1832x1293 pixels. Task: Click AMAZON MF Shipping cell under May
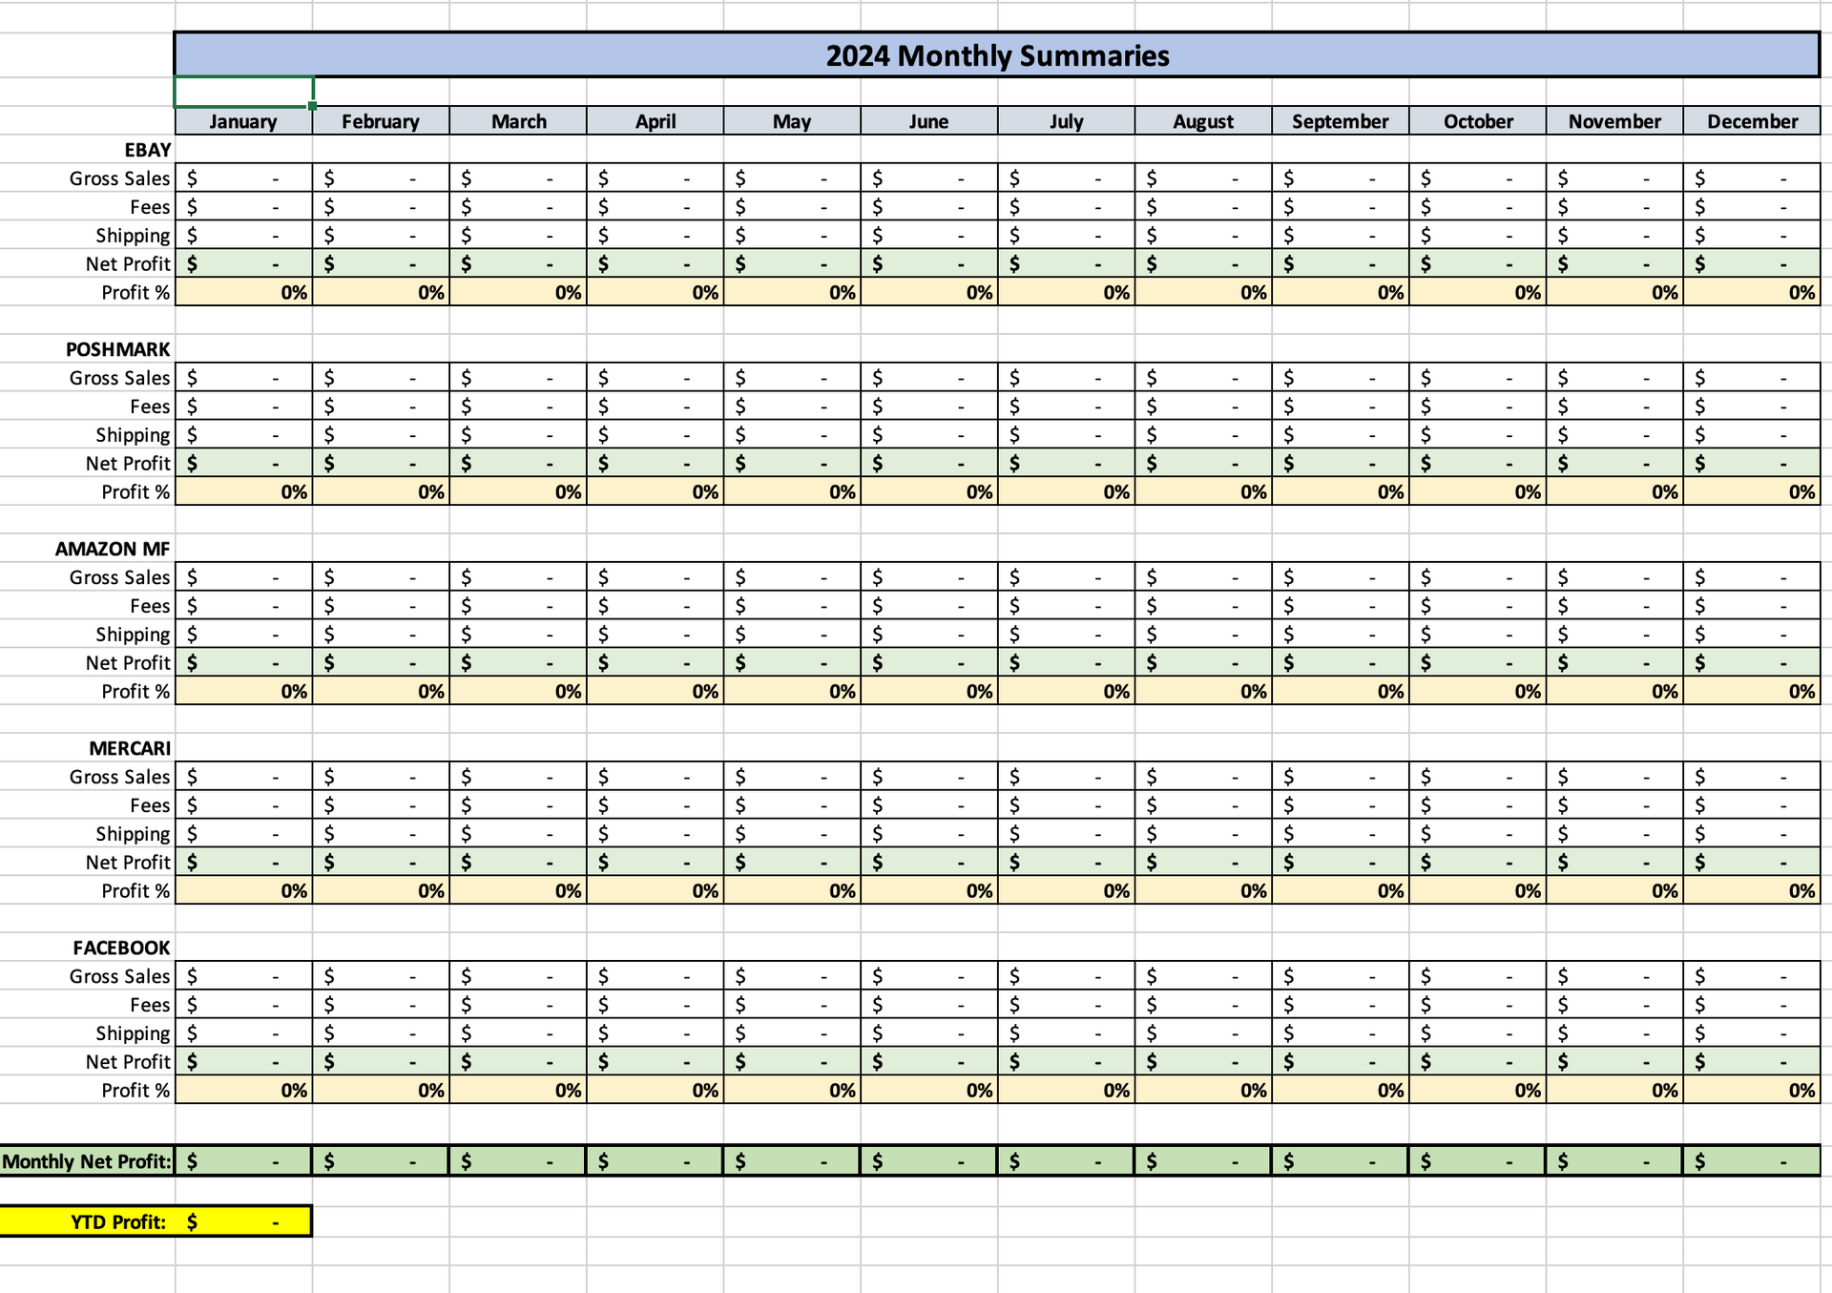coord(793,633)
